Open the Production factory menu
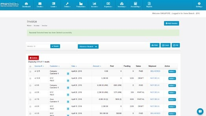Screen dimensions: 206x116 [81, 5]
